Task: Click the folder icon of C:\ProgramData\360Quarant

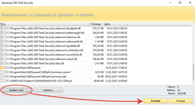Action: click(2, 68)
